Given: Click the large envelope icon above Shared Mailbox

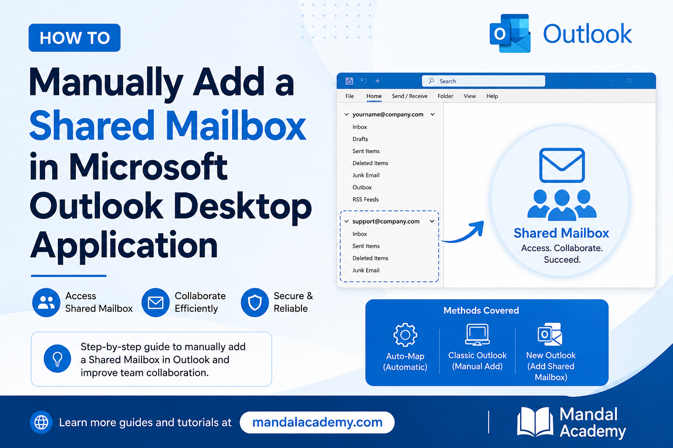Looking at the screenshot, I should coord(562,165).
